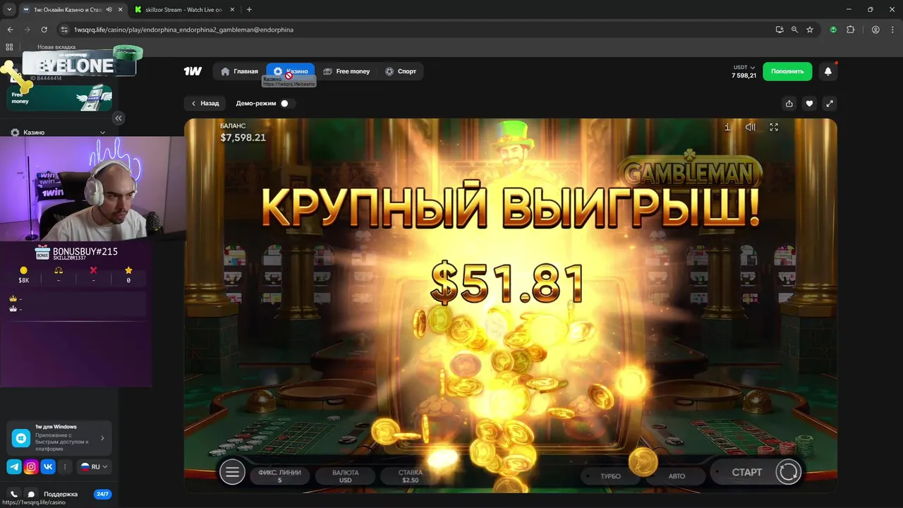Open the Chrome profile icon
This screenshot has height=508, width=903.
[875, 30]
